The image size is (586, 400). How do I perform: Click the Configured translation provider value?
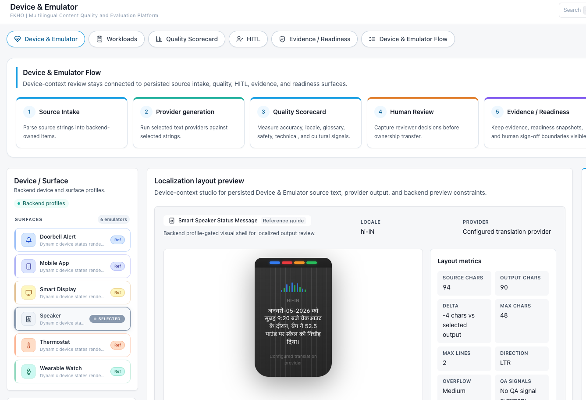507,232
